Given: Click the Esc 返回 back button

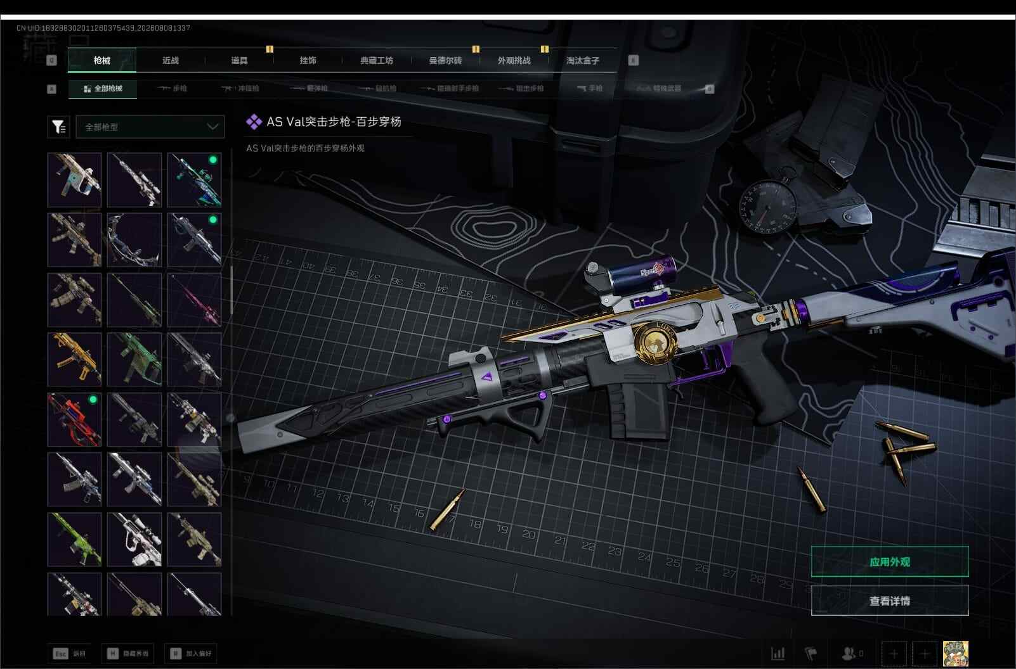Looking at the screenshot, I should [x=70, y=653].
